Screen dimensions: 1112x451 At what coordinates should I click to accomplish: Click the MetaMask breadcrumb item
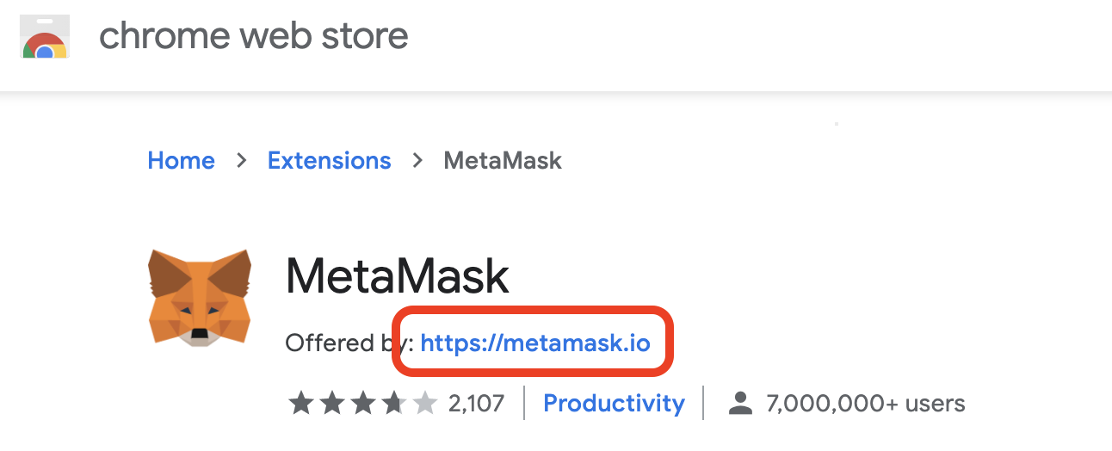[503, 161]
